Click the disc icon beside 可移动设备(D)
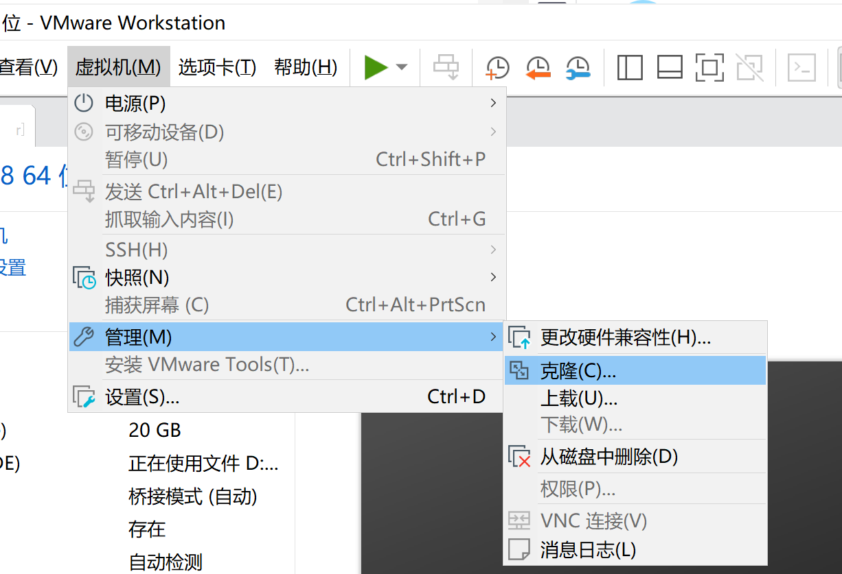842x574 pixels. (84, 132)
